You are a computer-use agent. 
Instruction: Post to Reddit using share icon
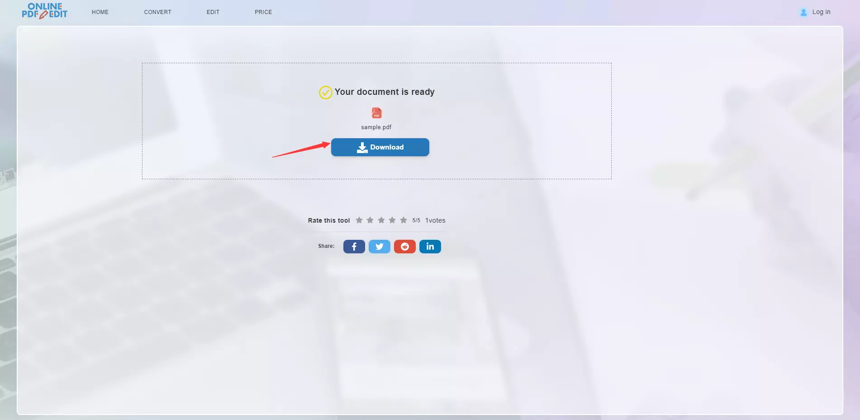tap(404, 247)
